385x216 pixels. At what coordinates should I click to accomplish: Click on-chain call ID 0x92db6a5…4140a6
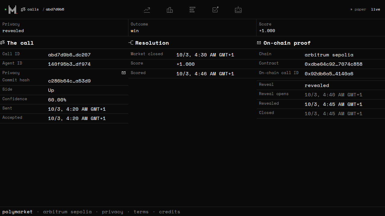(x=329, y=74)
